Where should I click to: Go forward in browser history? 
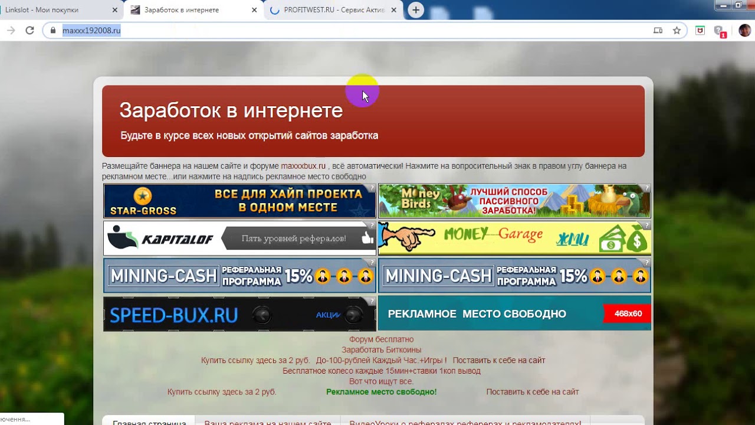pyautogui.click(x=11, y=31)
